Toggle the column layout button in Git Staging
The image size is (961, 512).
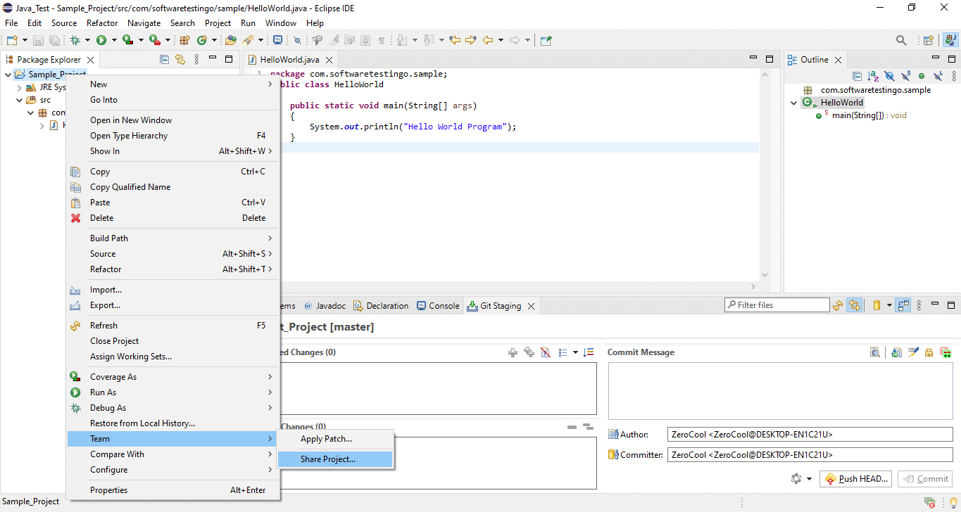[x=903, y=305]
